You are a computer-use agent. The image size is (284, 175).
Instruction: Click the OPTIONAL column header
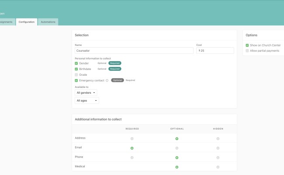[177, 129]
